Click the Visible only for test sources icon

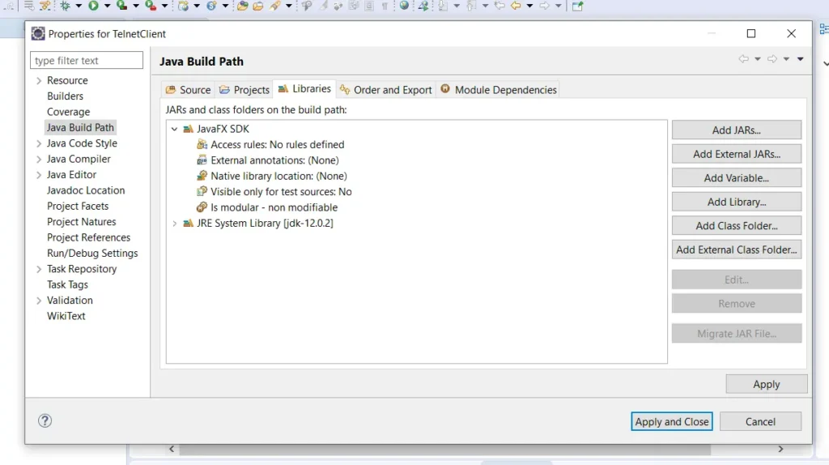202,192
